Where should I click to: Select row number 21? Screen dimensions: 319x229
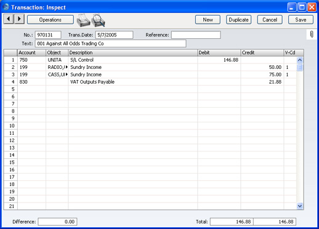[x=10, y=206]
